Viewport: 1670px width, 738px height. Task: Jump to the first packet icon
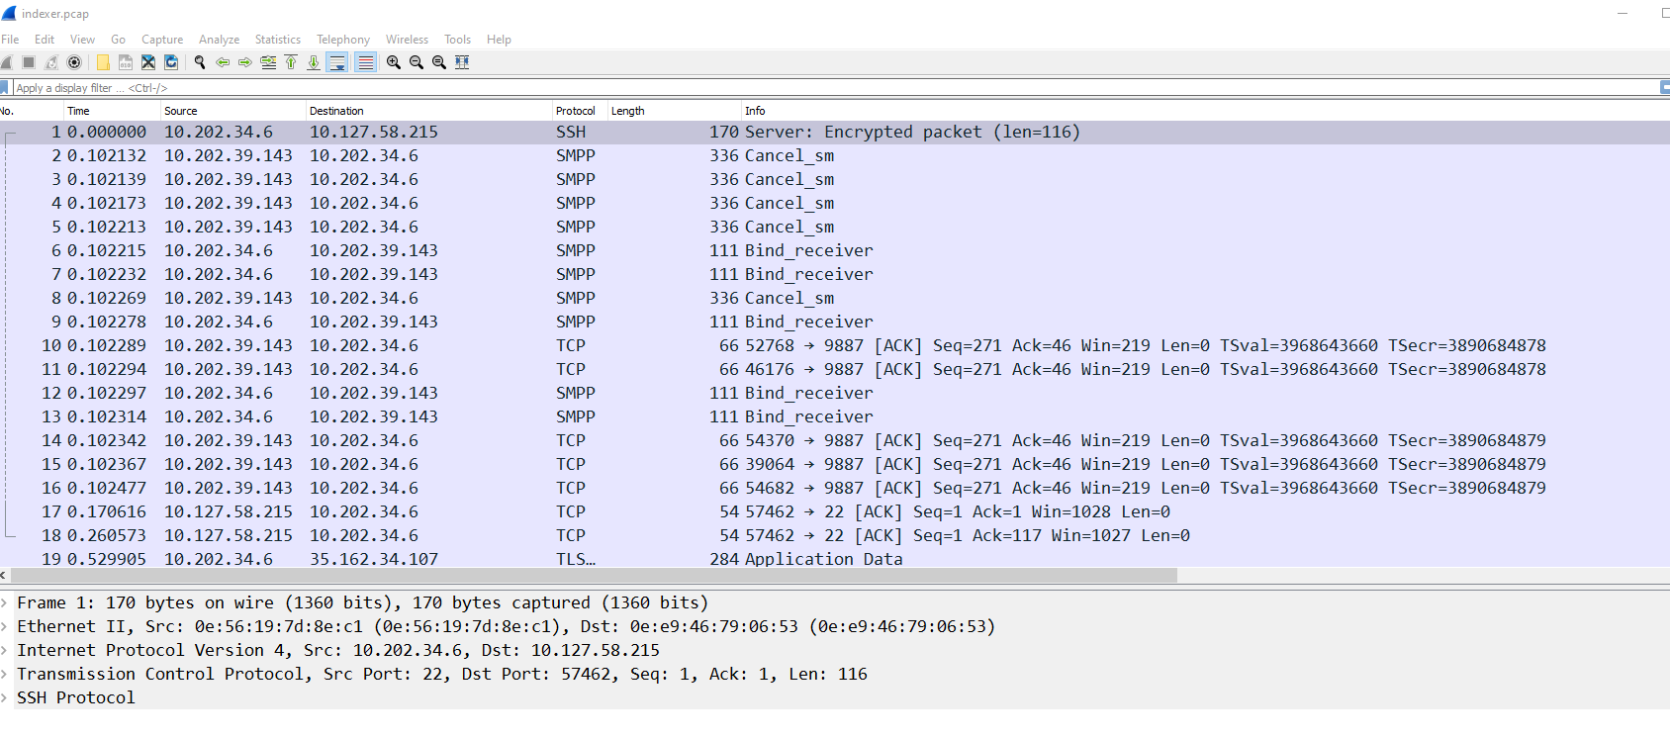pos(291,62)
